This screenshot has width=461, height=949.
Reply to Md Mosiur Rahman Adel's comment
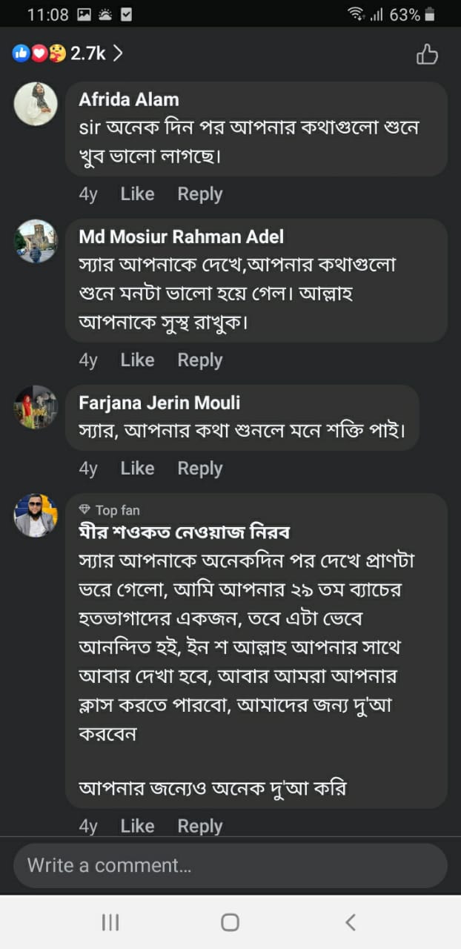click(x=199, y=360)
